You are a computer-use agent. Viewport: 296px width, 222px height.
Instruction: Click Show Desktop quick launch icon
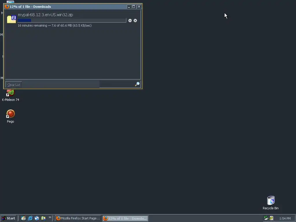point(23,218)
